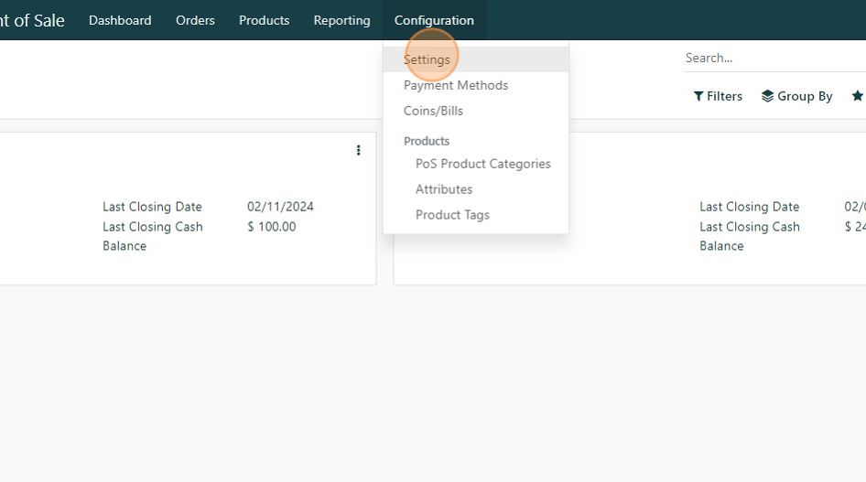Image resolution: width=866 pixels, height=482 pixels.
Task: Go to PoS Product Categories
Action: tap(482, 164)
